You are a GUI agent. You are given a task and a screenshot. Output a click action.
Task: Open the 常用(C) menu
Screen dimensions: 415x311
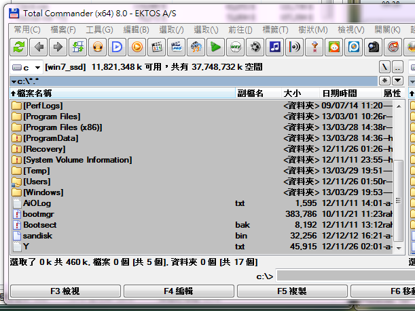[x=27, y=30]
